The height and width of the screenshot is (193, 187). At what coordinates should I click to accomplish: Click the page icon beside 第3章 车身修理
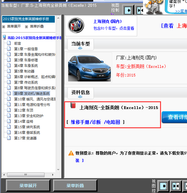coord(9,60)
